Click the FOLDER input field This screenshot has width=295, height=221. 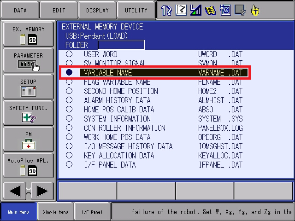coord(121,45)
